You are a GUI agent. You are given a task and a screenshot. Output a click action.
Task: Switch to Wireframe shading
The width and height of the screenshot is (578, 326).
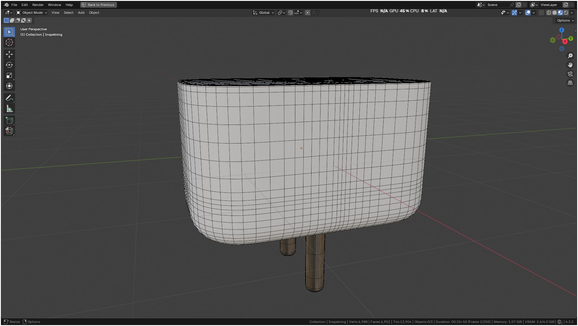tap(549, 13)
